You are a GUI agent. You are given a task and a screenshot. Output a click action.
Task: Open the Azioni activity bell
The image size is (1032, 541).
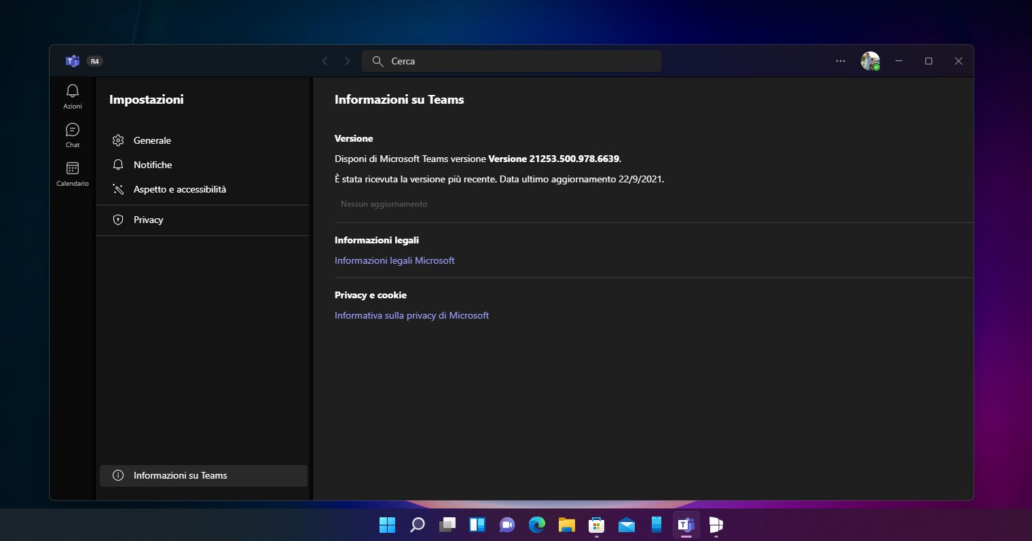[x=73, y=96]
